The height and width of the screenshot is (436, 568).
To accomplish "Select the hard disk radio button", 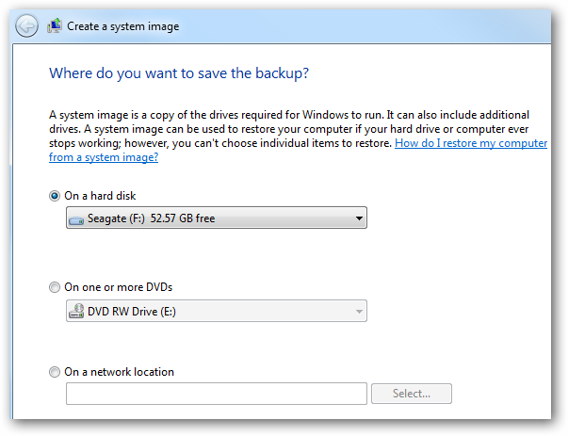I will click(55, 196).
